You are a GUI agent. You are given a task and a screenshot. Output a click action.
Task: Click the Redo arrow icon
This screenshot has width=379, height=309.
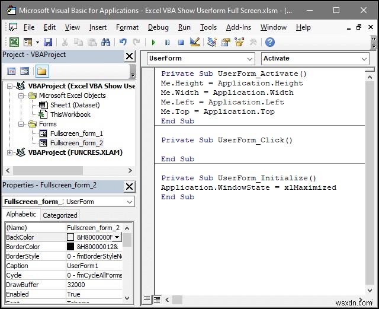pyautogui.click(x=137, y=42)
